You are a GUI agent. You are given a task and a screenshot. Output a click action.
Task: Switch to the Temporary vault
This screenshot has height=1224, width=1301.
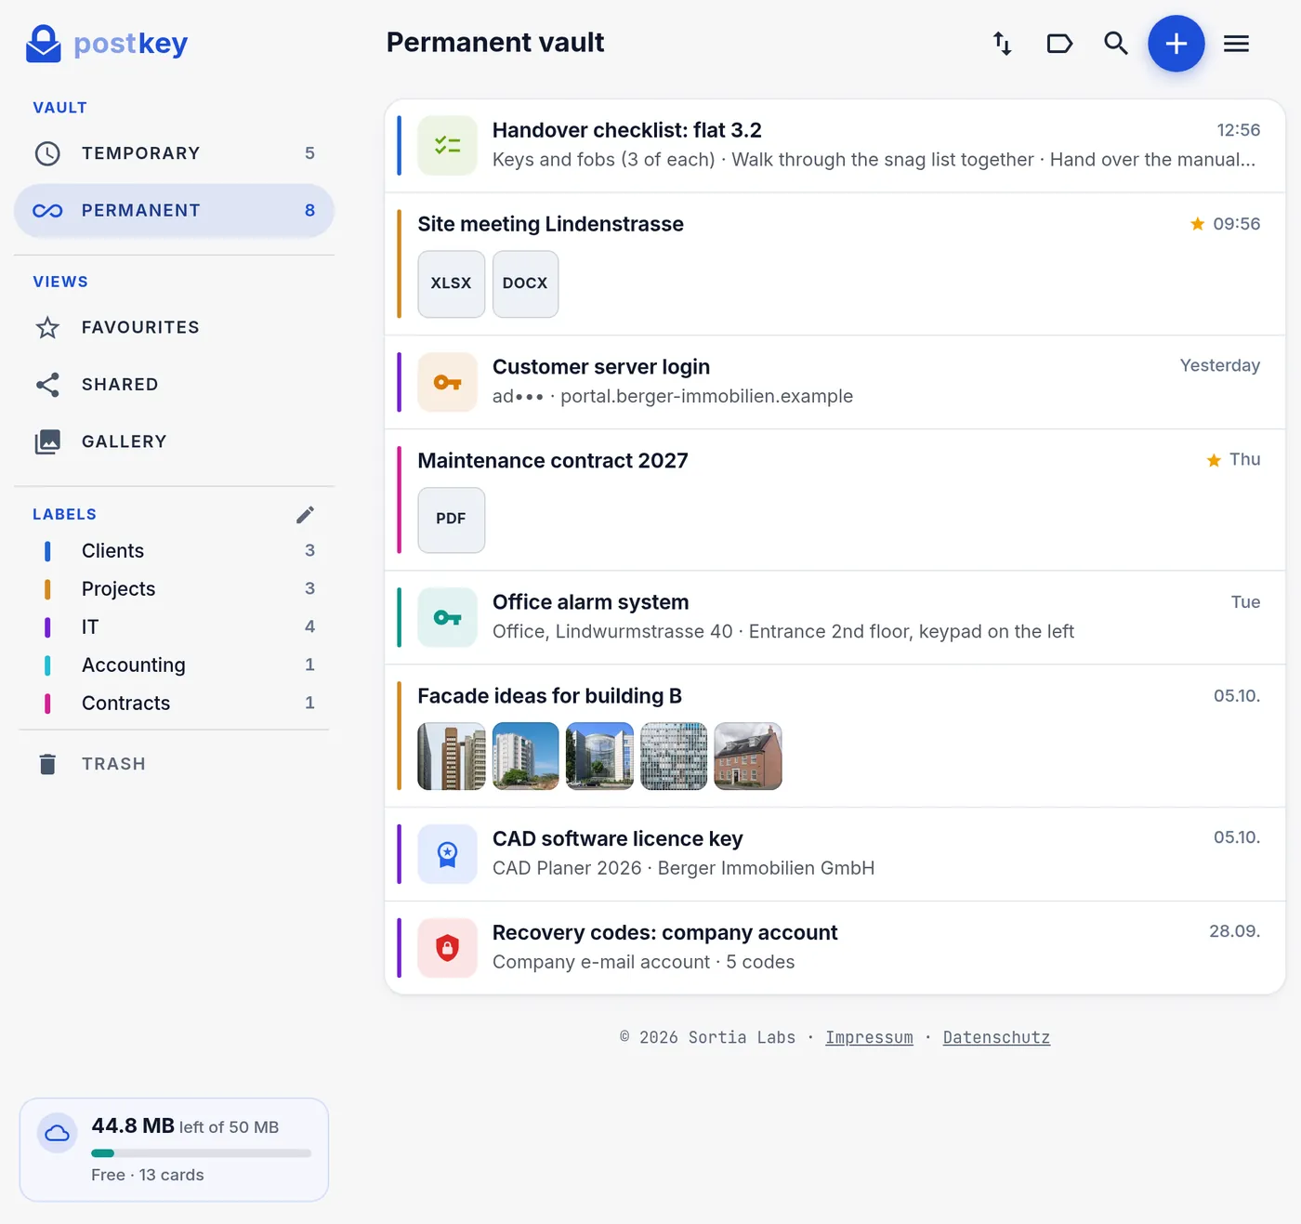coord(174,153)
